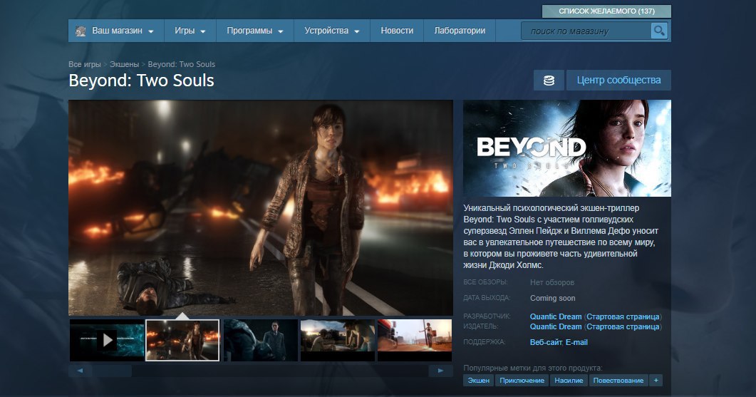Go to Экшены breadcrumb link
The width and height of the screenshot is (756, 397).
coord(124,64)
